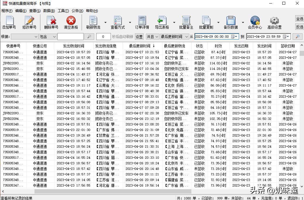
Task: Click the 设置 auto-refresh settings button
Action: pyautogui.click(x=139, y=37)
